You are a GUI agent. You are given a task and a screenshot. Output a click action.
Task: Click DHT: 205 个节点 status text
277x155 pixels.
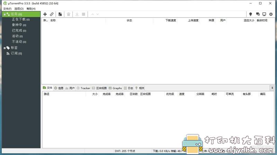(x=125, y=151)
